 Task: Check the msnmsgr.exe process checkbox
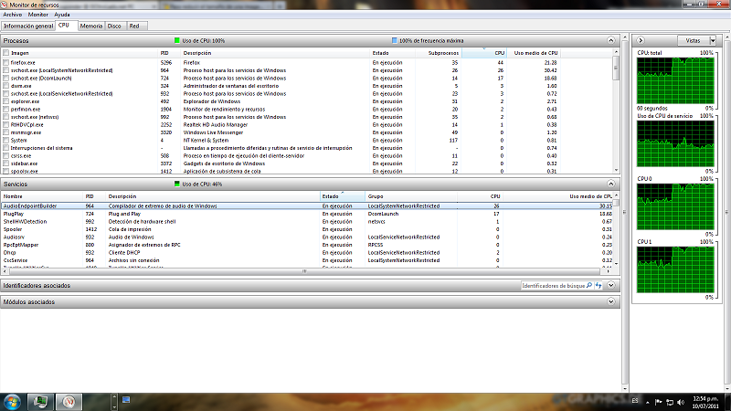click(6, 132)
